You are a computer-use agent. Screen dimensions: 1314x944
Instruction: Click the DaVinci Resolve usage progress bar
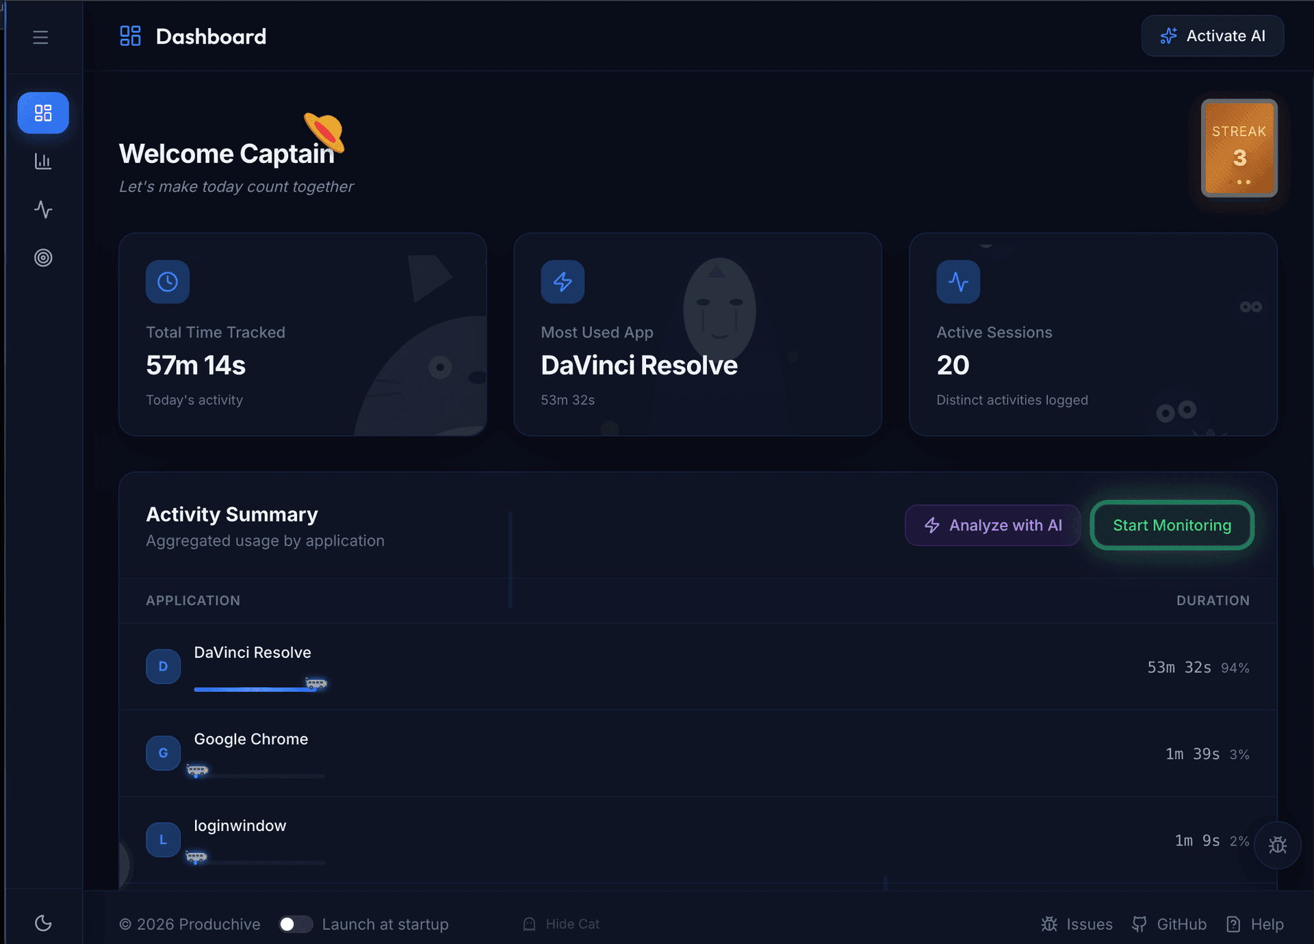(259, 689)
